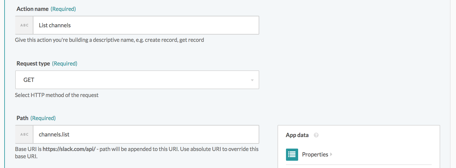
Task: Click the (Required) tag next to Action name
Action: [x=63, y=9]
